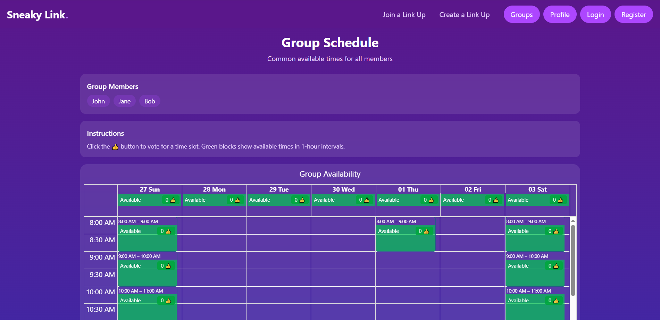The height and width of the screenshot is (320, 660).
Task: Click the calendar scrollbar up arrow
Action: point(573,221)
